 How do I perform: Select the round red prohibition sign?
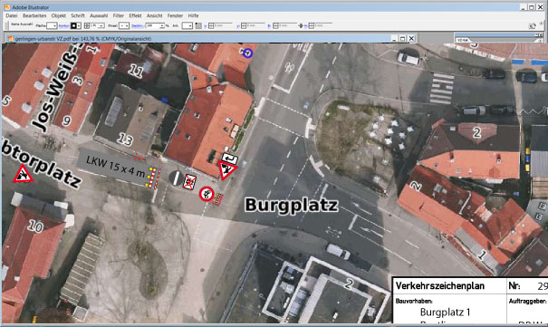coord(207,194)
